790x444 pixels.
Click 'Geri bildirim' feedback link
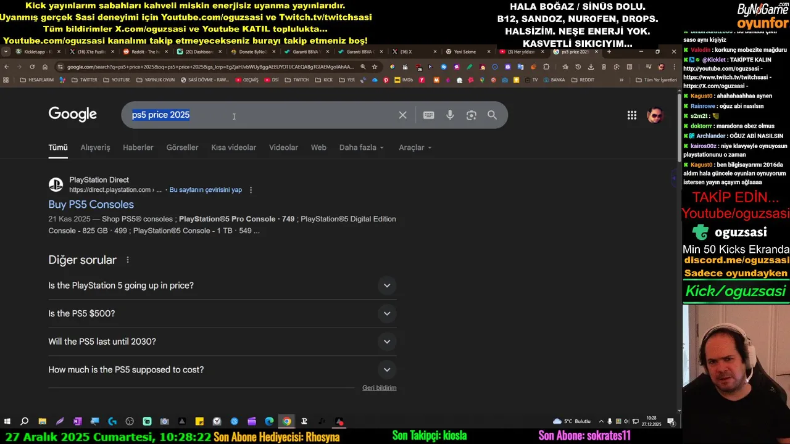tap(379, 388)
